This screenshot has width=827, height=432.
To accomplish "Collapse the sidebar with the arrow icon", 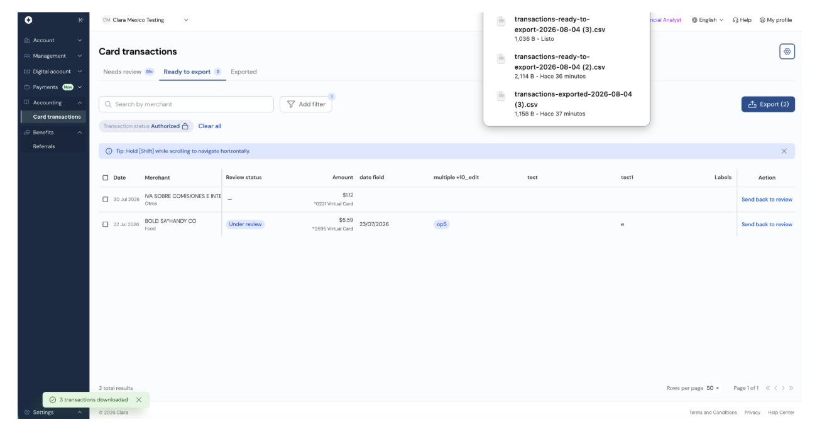I will tap(80, 20).
